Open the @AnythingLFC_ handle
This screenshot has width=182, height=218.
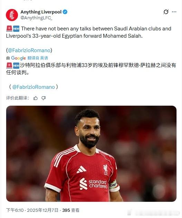tap(37, 18)
